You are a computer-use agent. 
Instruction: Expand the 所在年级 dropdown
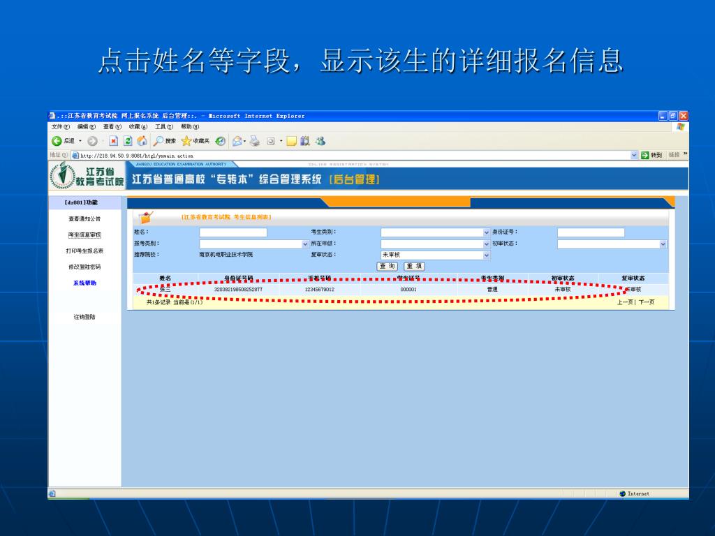click(487, 244)
